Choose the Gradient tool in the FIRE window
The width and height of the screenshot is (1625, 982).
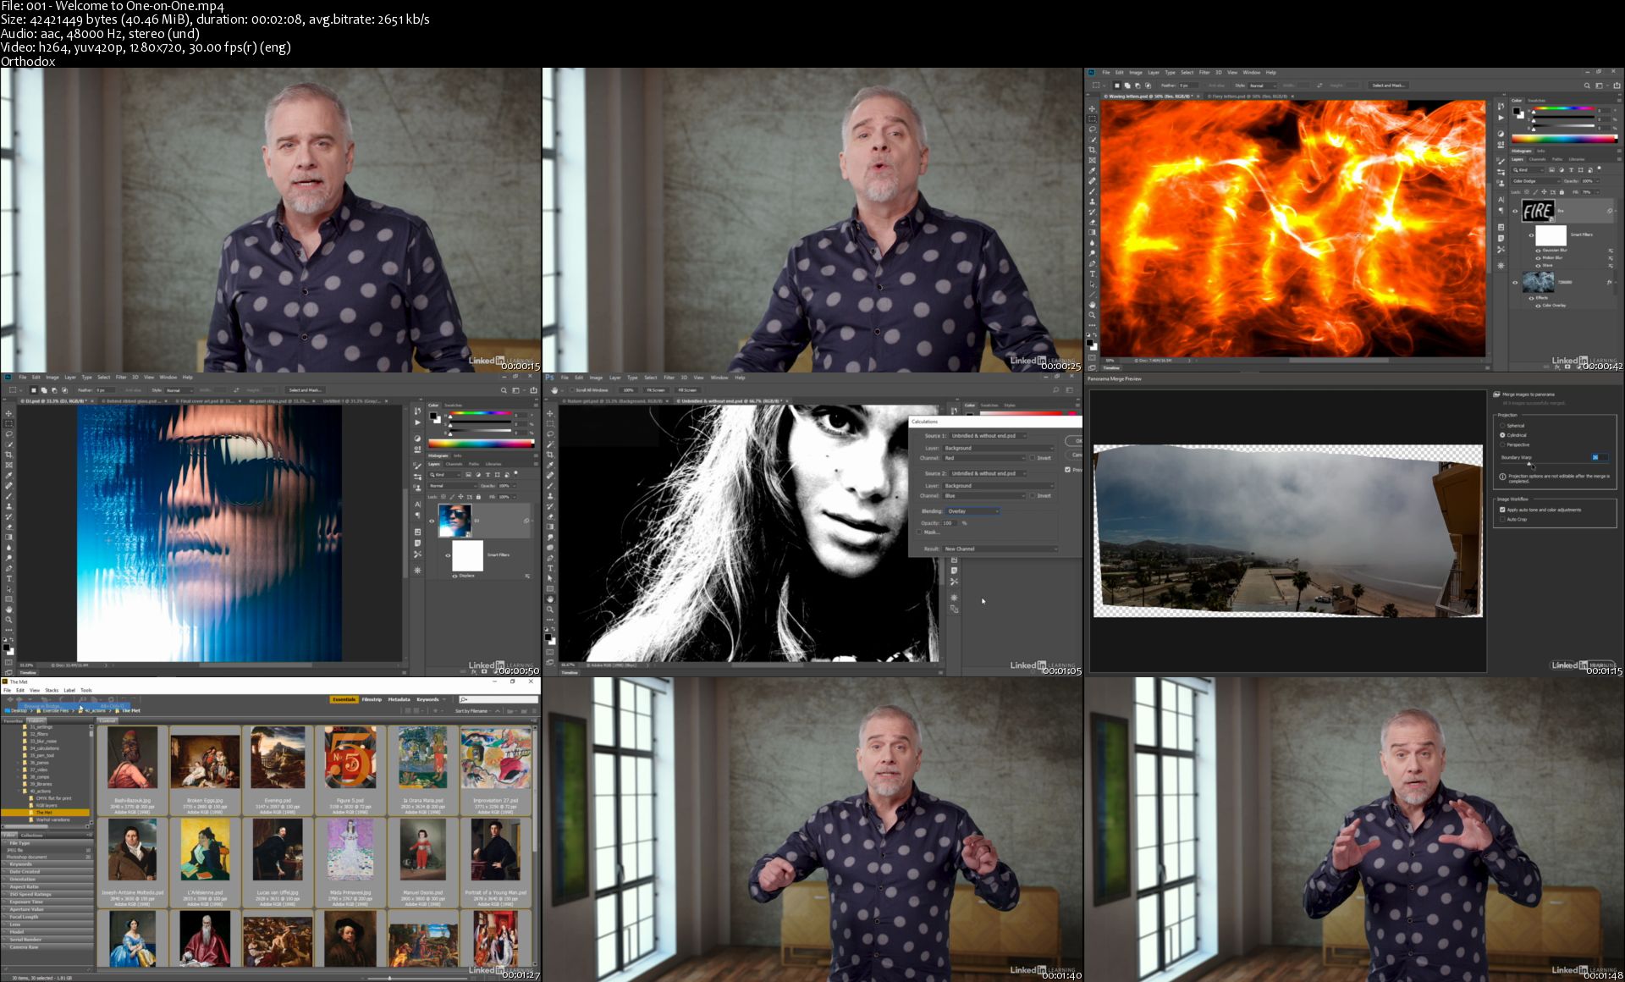1092,232
